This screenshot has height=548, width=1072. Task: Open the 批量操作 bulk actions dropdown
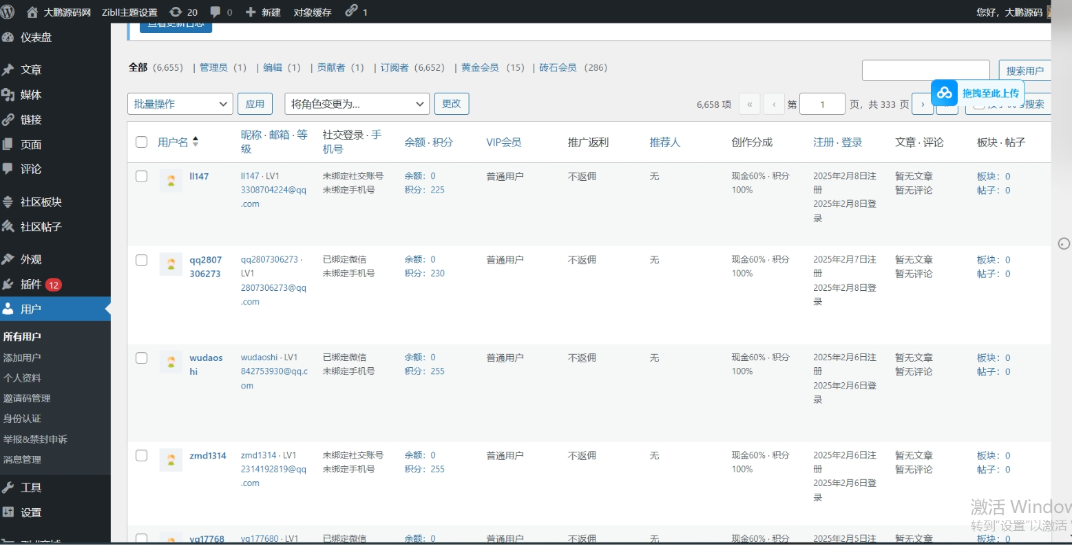(x=180, y=104)
